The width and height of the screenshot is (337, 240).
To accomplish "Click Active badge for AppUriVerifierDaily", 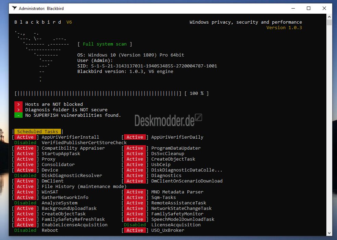I will tap(135, 137).
